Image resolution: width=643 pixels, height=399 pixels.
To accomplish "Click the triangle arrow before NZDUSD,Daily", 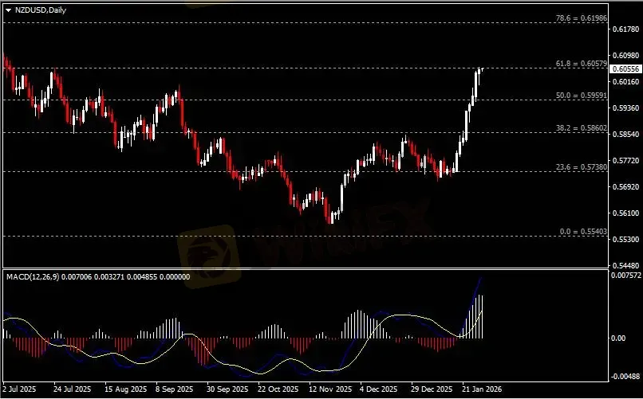I will coord(9,10).
